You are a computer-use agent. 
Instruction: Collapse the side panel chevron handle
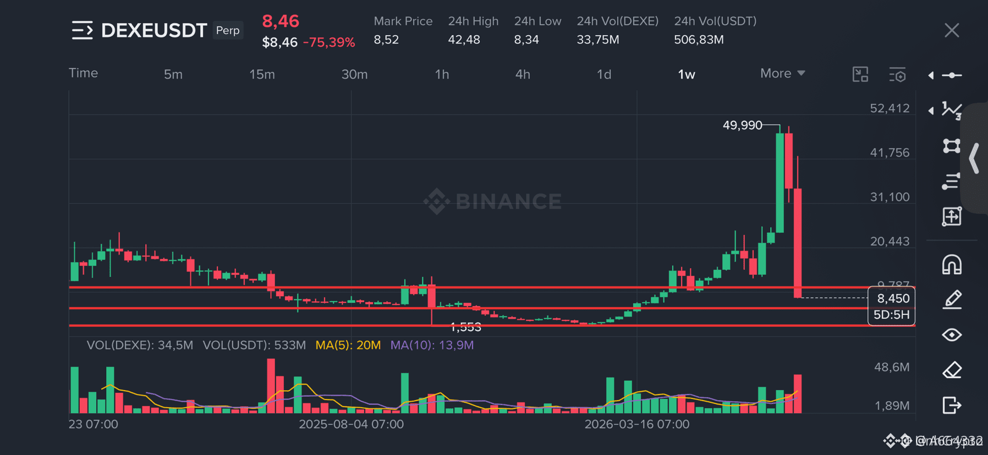click(x=974, y=158)
